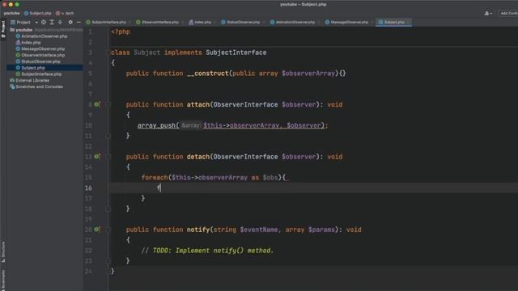The image size is (518, 291).
Task: Open SubjectInterface.php in the project tree
Action: [41, 74]
